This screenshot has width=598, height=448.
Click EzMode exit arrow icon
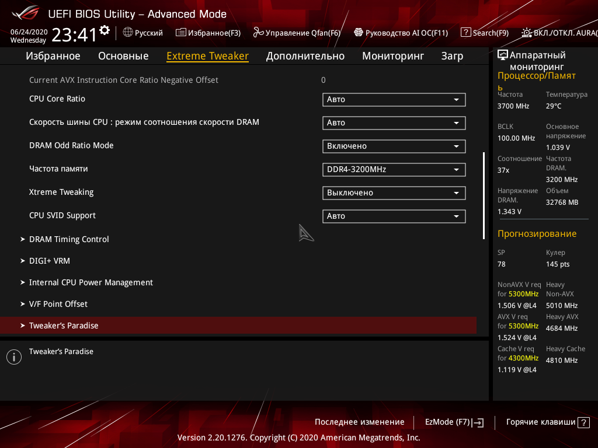pos(478,422)
